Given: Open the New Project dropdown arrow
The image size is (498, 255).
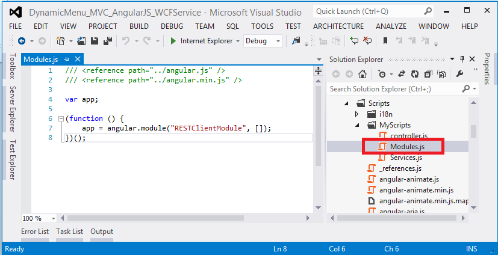Looking at the screenshot, I should [x=71, y=41].
